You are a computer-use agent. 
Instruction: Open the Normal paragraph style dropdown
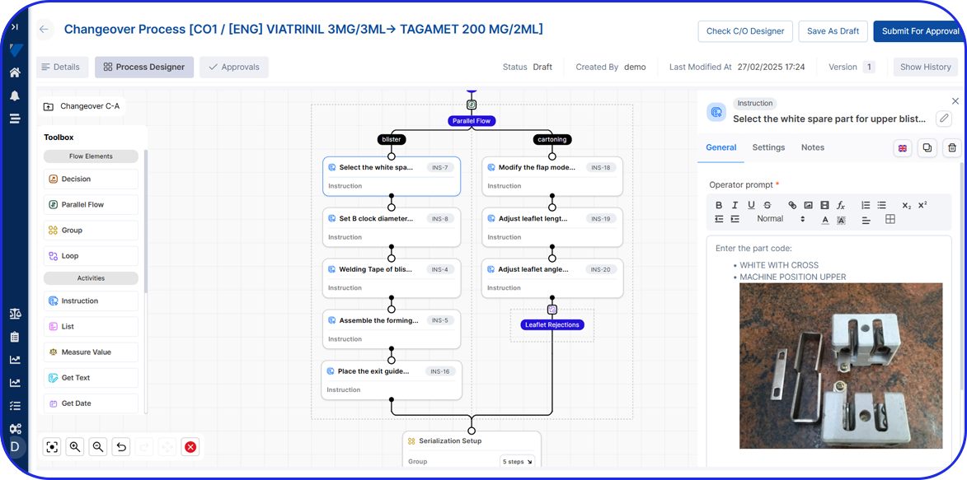pyautogui.click(x=780, y=219)
